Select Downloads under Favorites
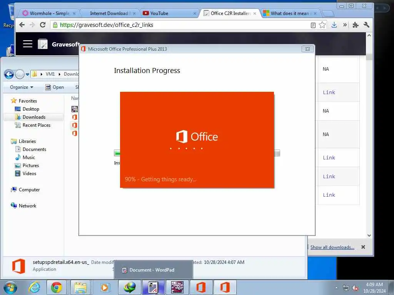Image resolution: width=394 pixels, height=295 pixels. pos(34,117)
